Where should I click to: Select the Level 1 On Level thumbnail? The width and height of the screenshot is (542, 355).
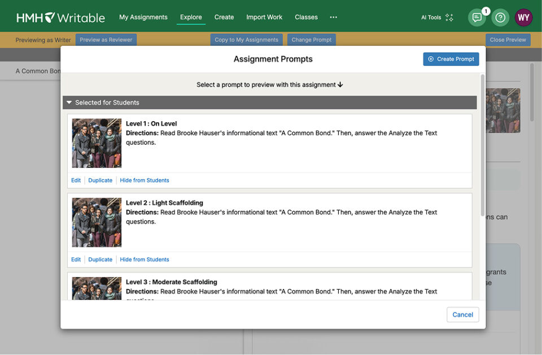(97, 143)
